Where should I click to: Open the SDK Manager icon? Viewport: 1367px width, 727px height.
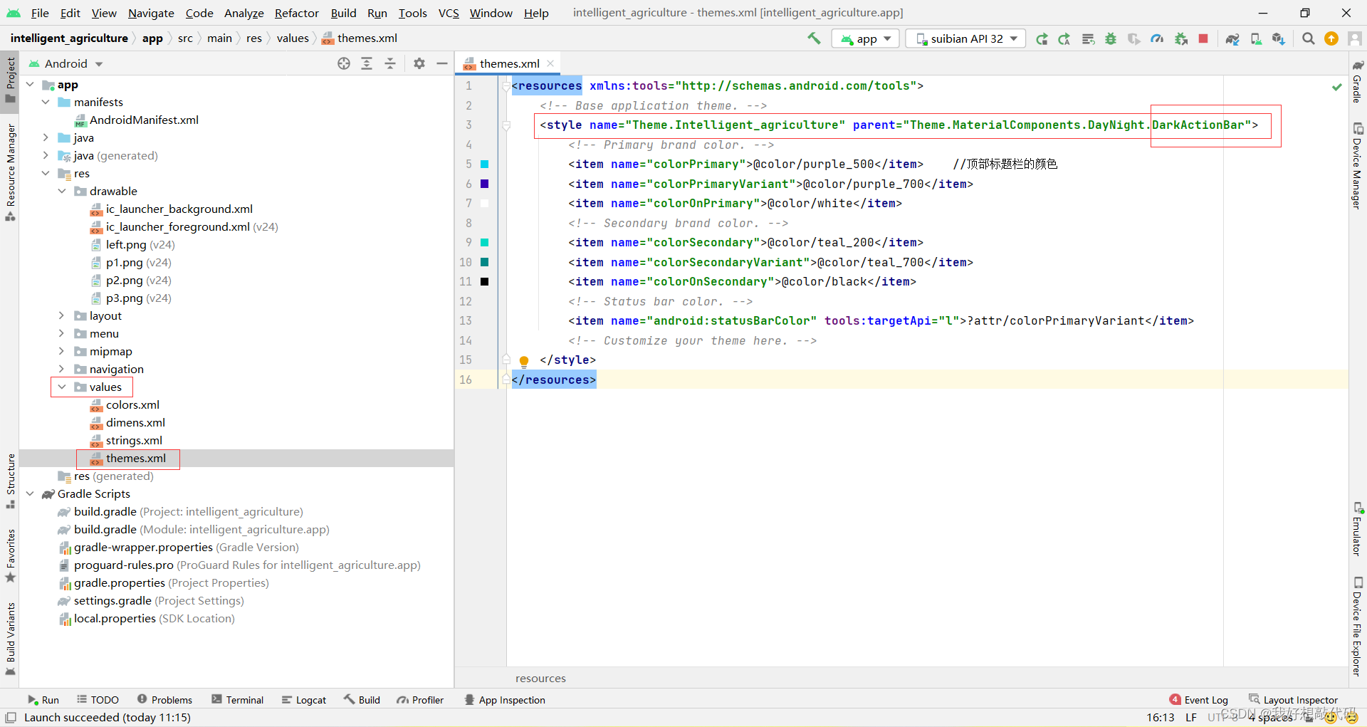(x=1279, y=38)
